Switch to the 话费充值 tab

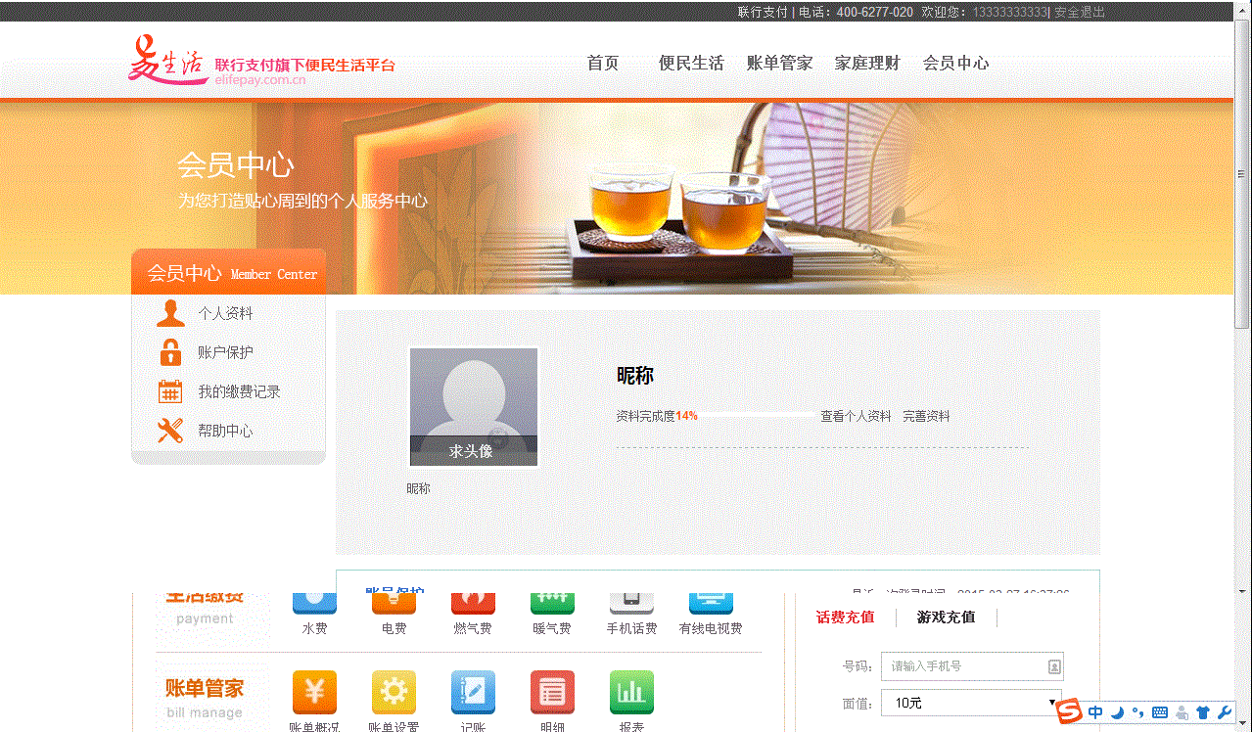pos(845,618)
